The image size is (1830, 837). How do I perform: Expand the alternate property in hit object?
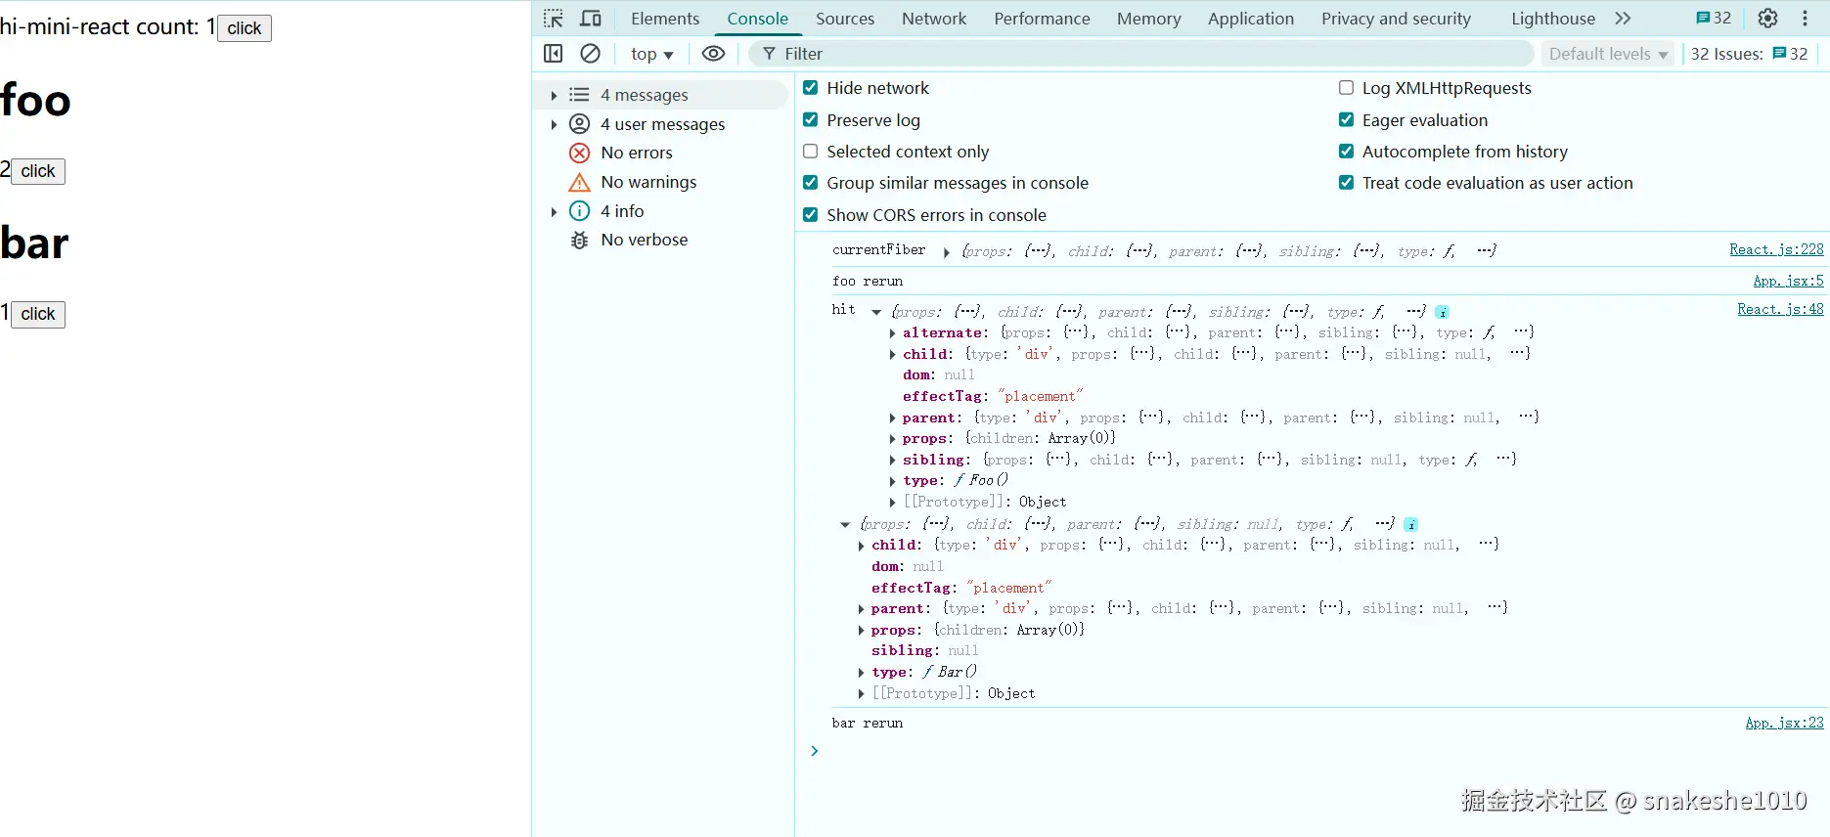click(x=892, y=333)
